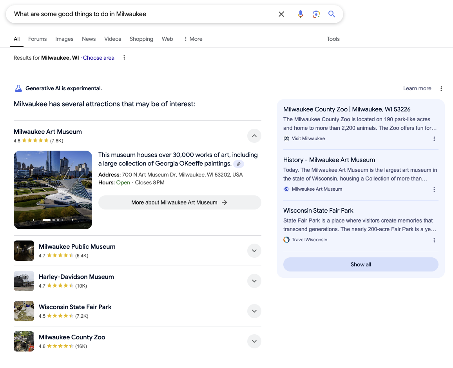Viewport: 453px width, 368px height.
Task: Click the three-dot icon beside Choose area
Action: tap(124, 57)
